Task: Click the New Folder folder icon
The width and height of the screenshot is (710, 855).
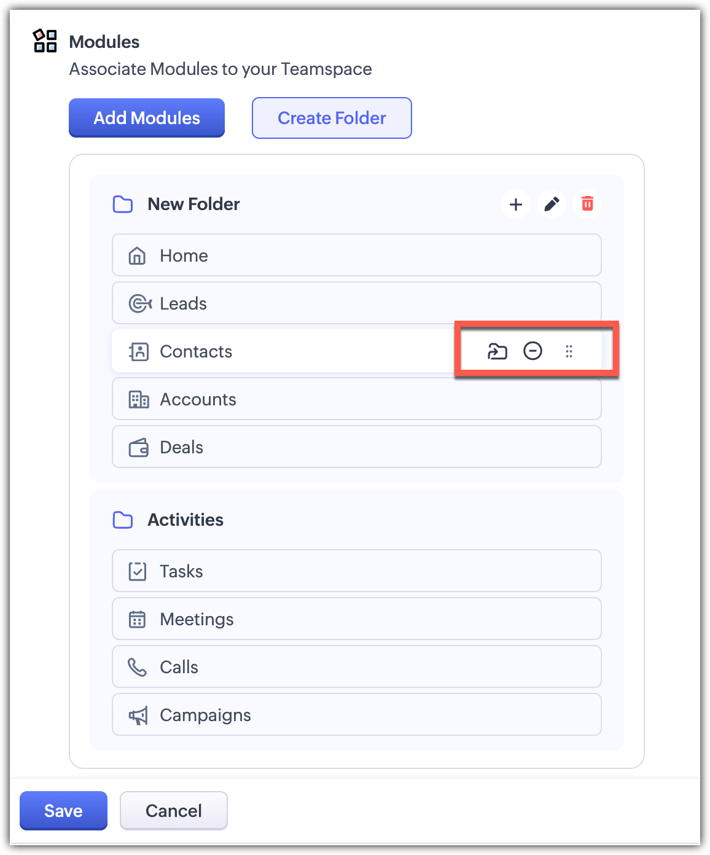Action: 123,205
